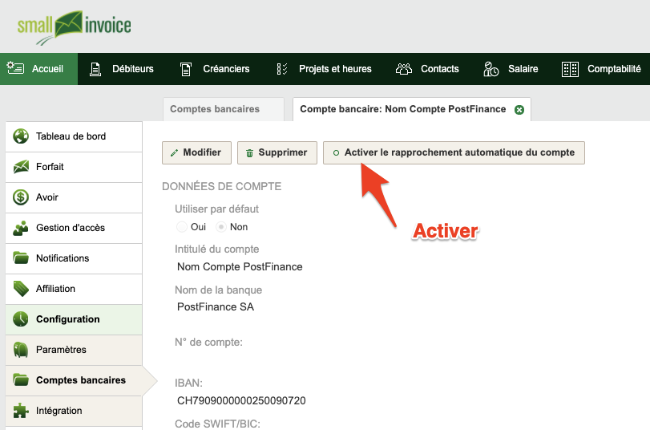650x430 pixels.
Task: Open Intégration puzzle piece icon
Action: tap(21, 411)
